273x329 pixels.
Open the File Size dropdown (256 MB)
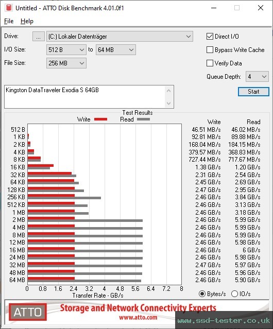66,63
